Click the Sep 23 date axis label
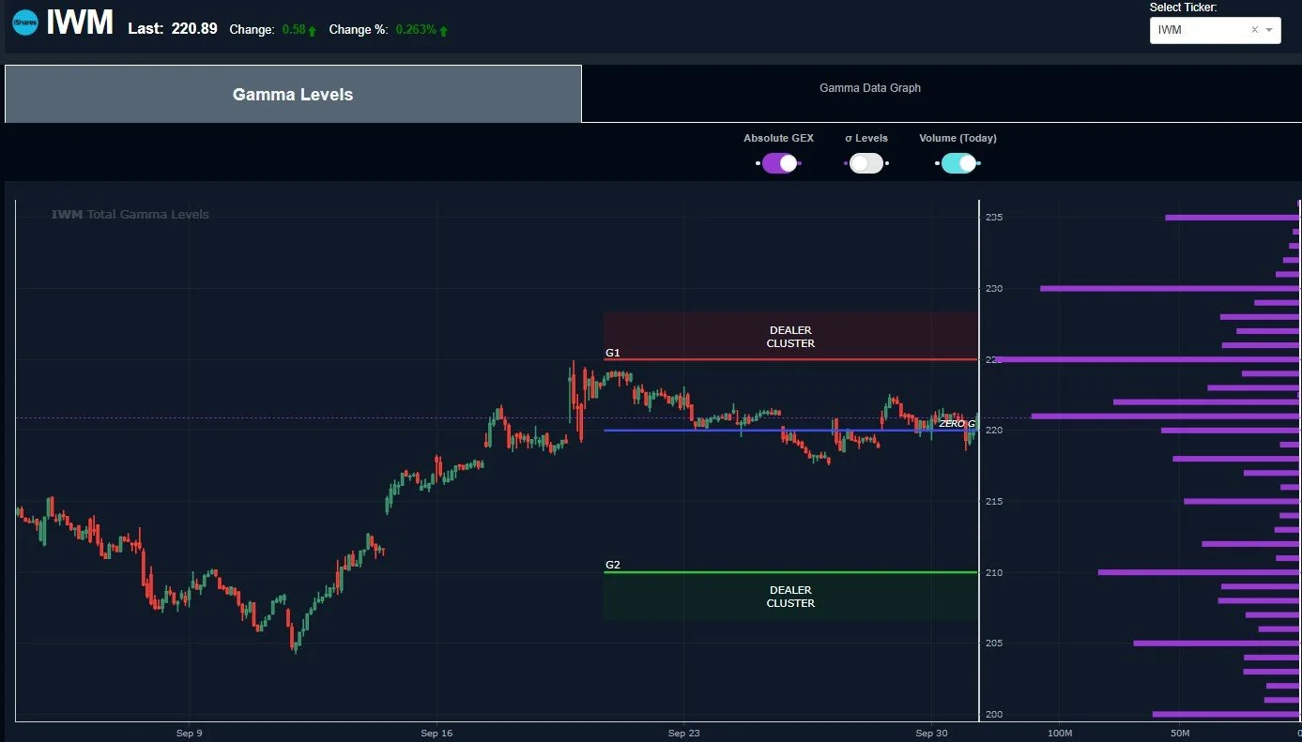This screenshot has width=1302, height=742. 684,733
